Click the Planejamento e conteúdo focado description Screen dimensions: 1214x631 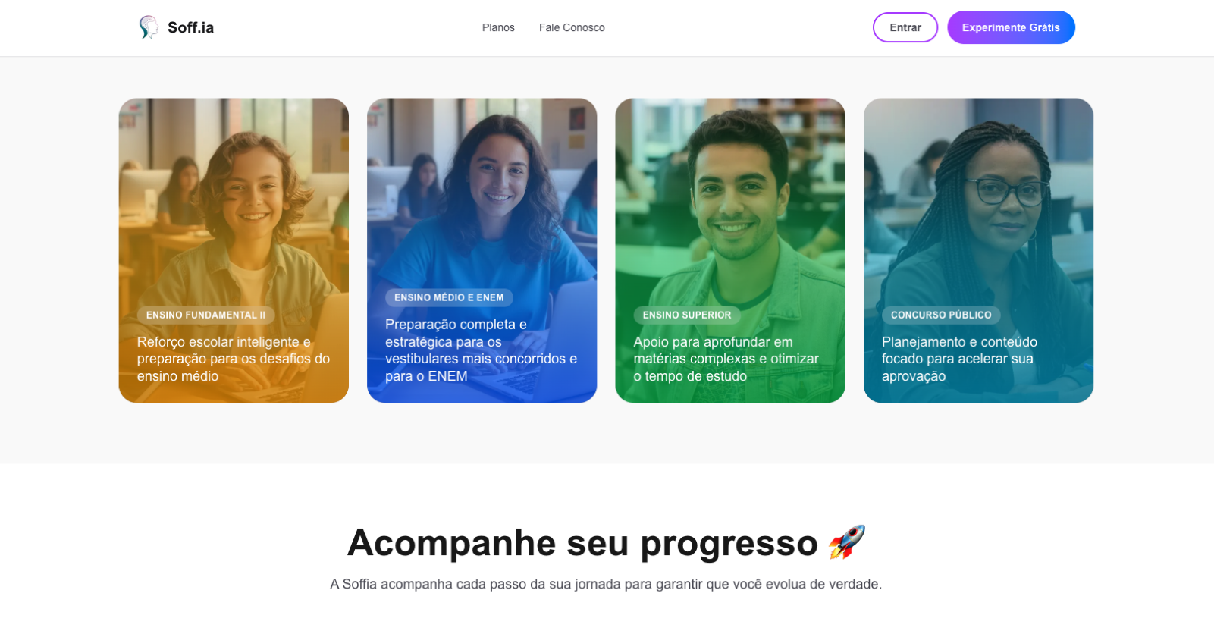click(x=959, y=359)
